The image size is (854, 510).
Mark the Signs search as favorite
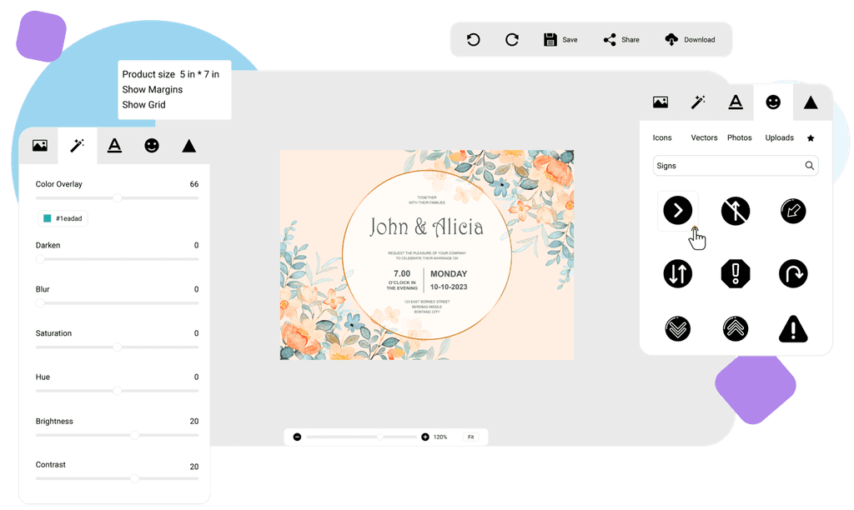click(810, 137)
